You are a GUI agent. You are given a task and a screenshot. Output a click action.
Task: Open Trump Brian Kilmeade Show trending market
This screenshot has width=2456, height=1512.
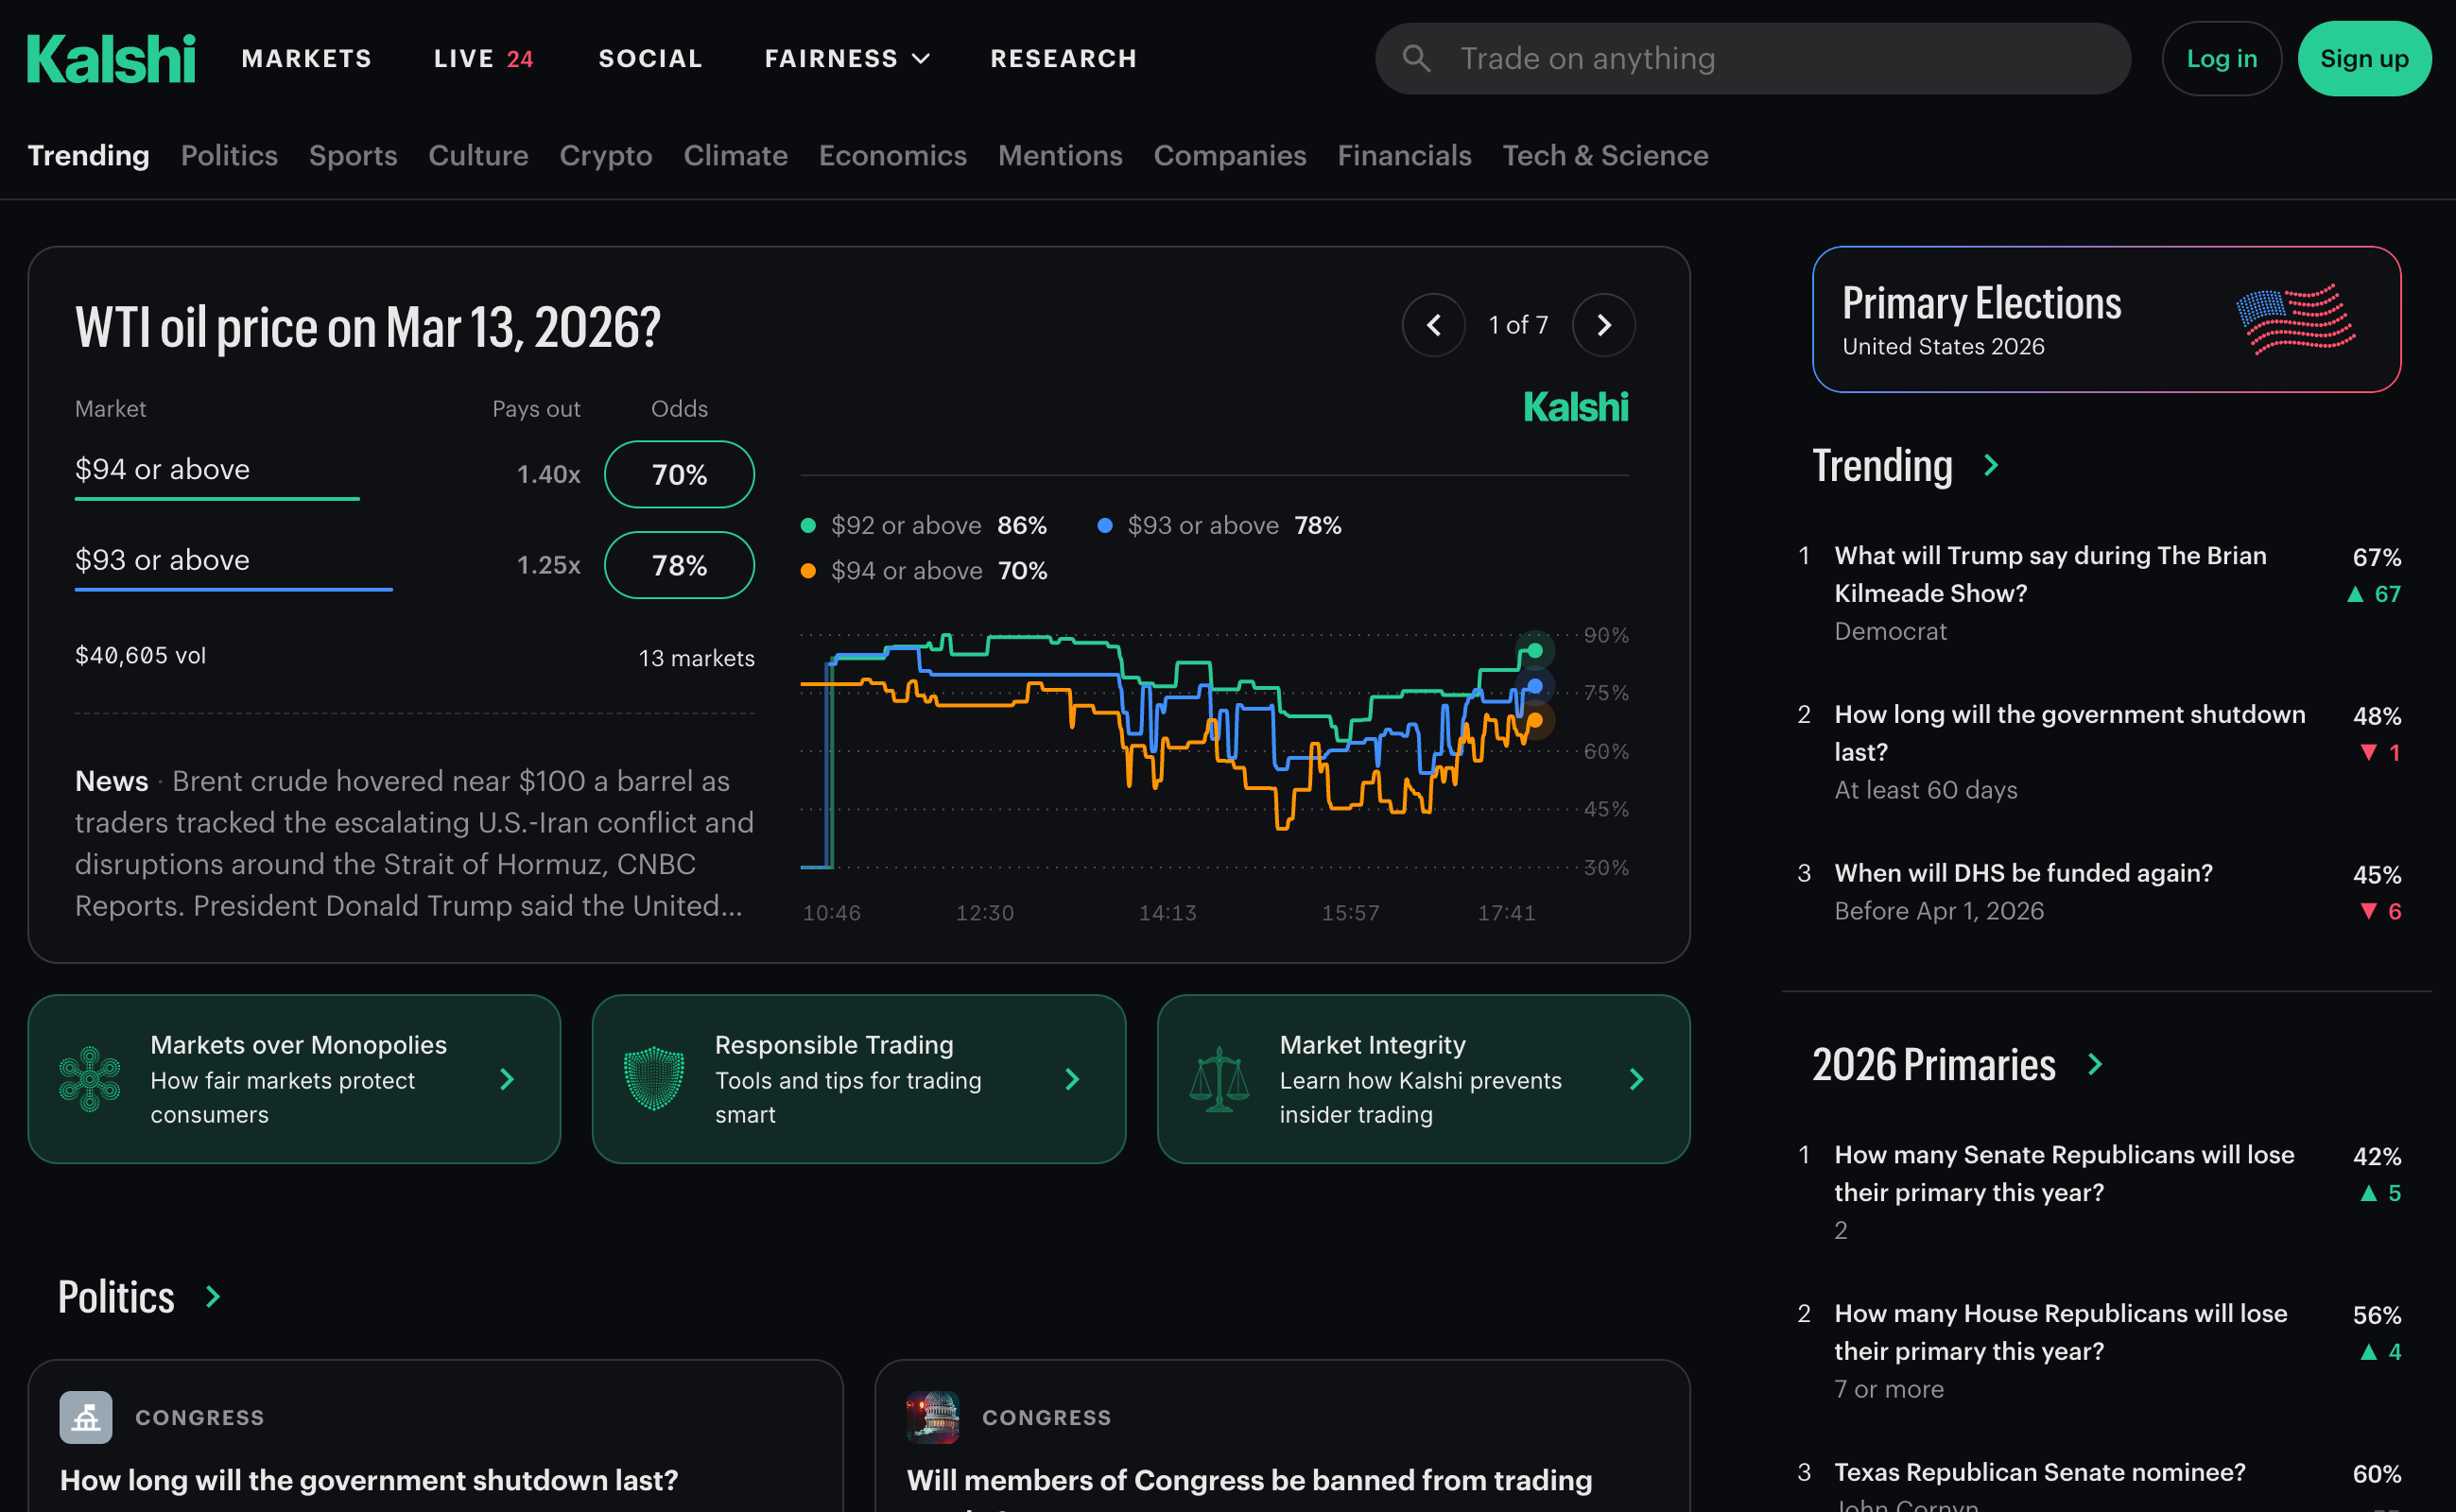pyautogui.click(x=2099, y=593)
